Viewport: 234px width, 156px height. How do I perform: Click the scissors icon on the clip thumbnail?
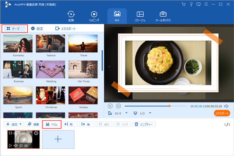click(25, 146)
